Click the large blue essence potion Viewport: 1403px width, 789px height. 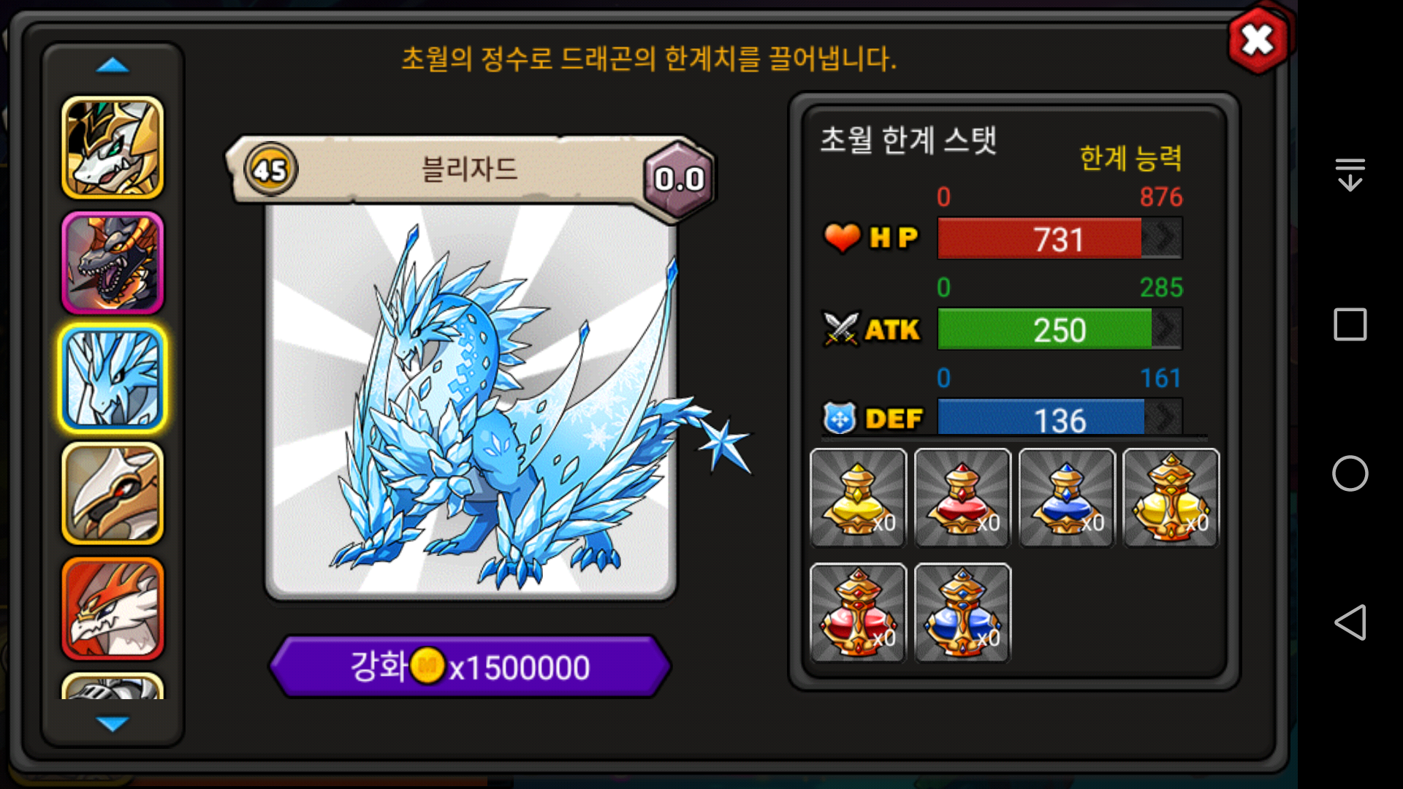[x=962, y=613]
